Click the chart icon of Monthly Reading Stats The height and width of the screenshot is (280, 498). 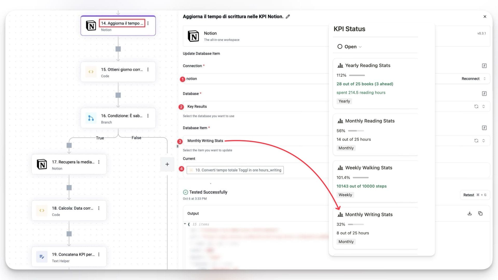tap(340, 121)
